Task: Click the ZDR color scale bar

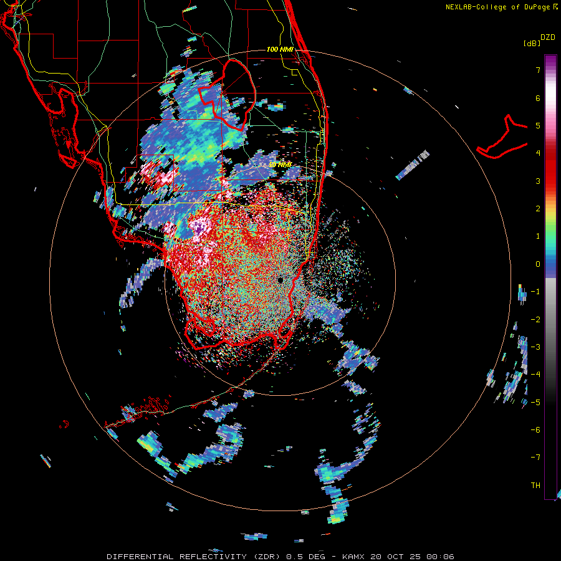Action: 550,277
